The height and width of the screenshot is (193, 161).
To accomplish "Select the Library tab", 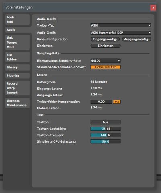I will 17,67.
